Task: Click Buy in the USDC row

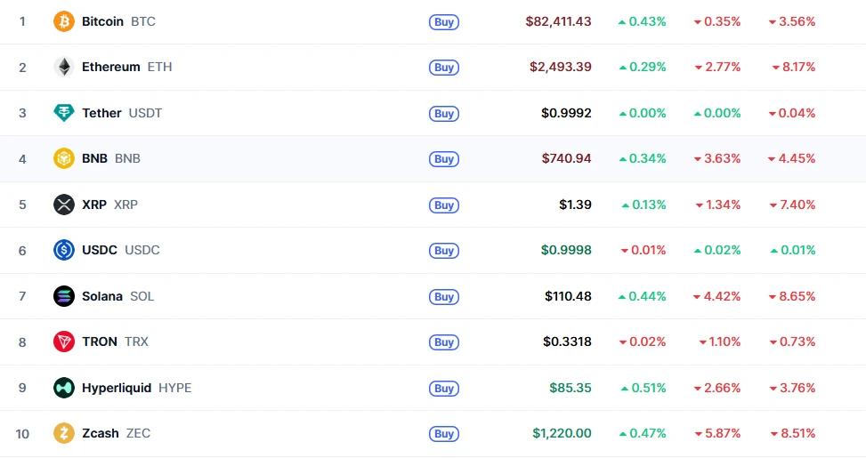Action: (444, 251)
